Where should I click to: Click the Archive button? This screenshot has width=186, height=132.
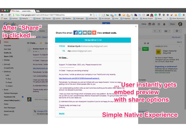coord(42,31)
